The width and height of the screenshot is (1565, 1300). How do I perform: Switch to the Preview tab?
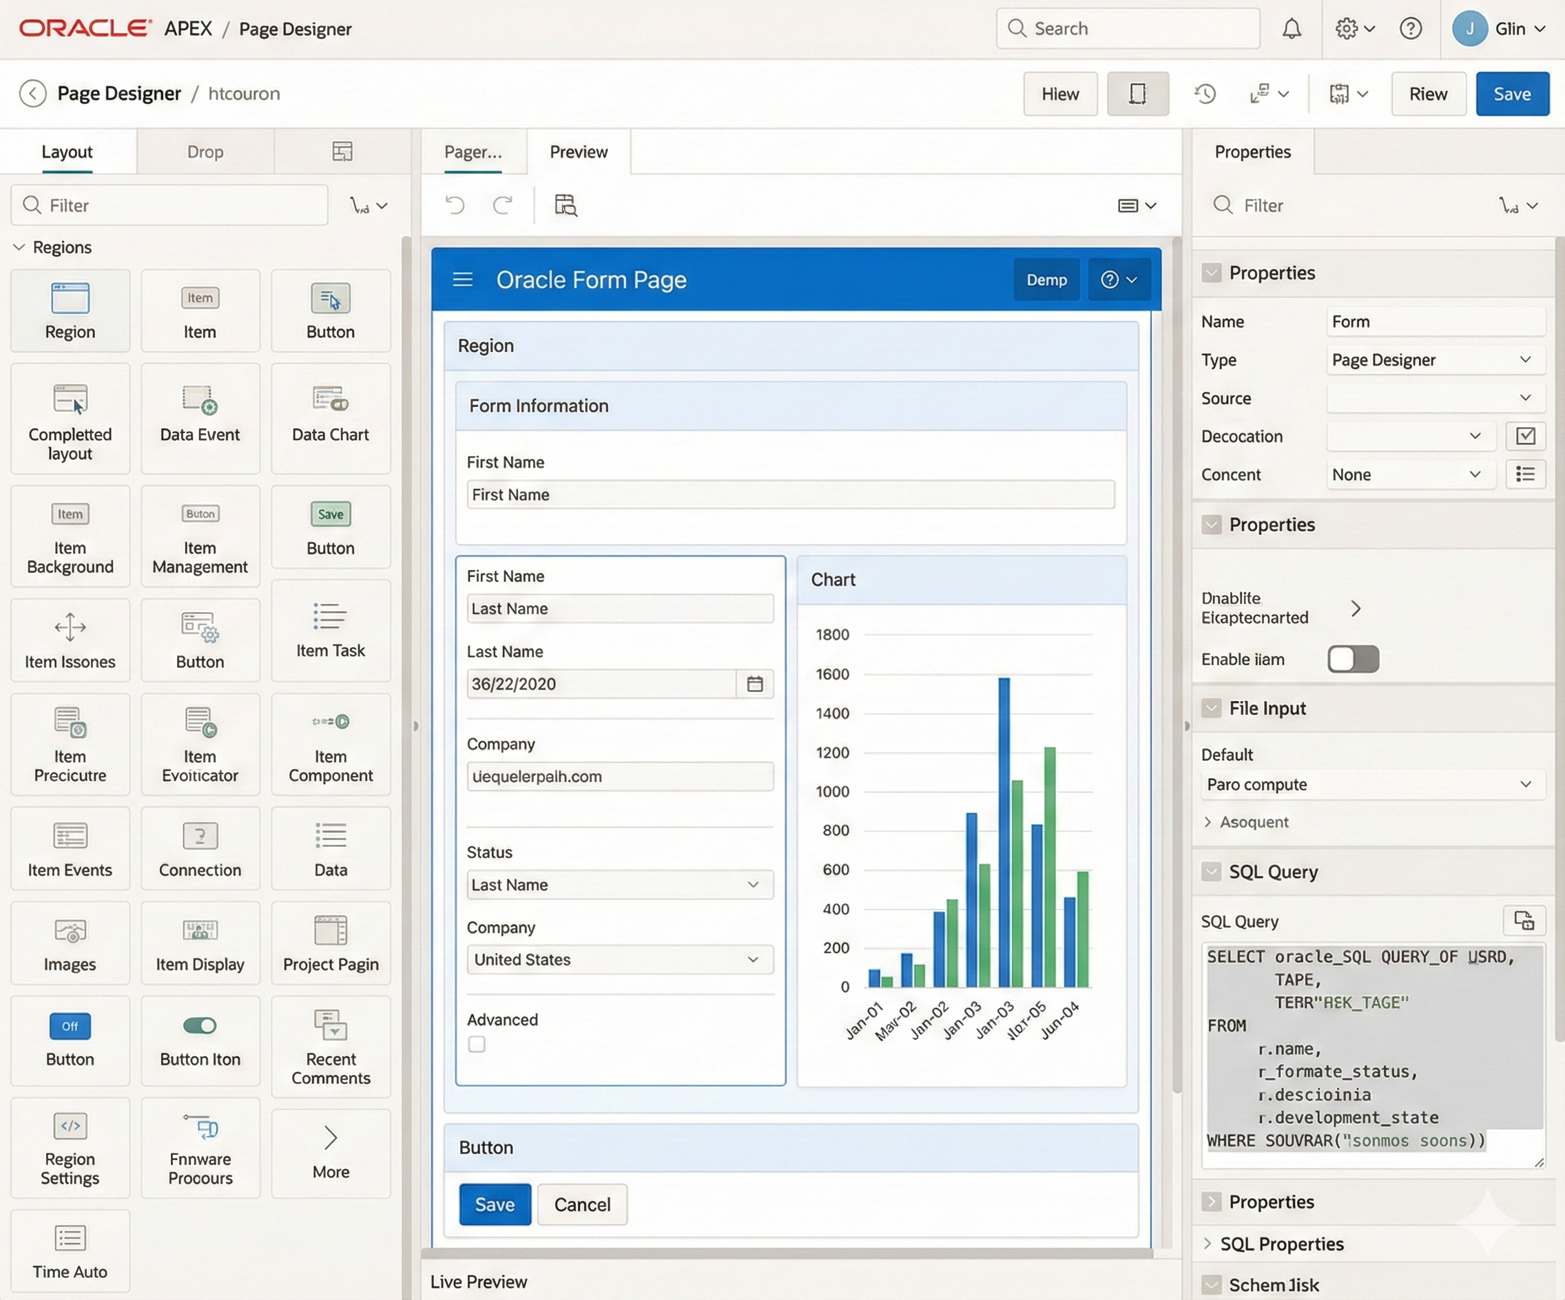(x=579, y=151)
